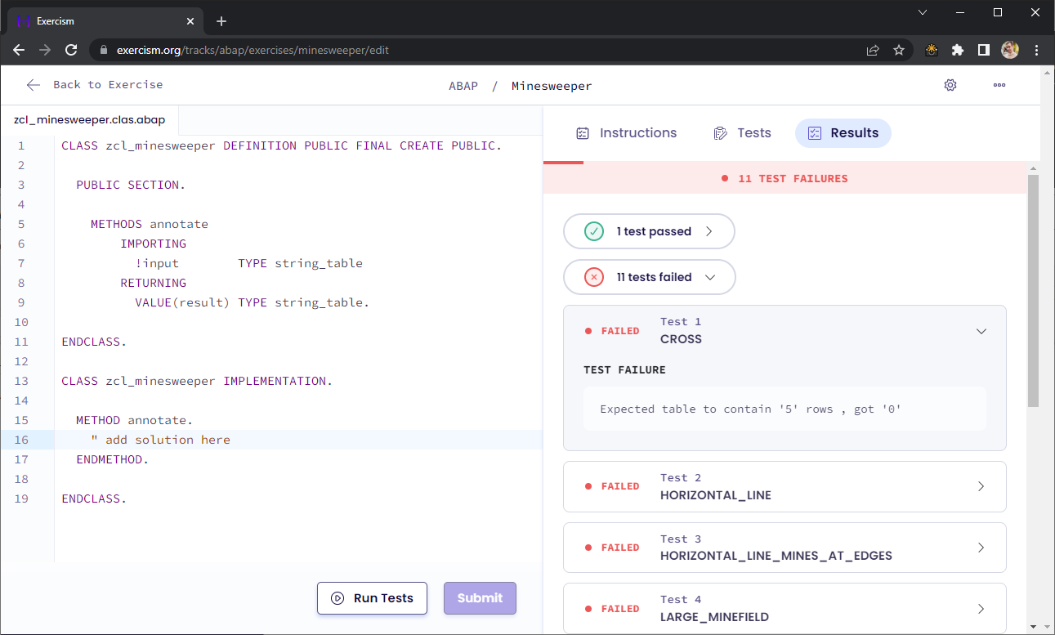This screenshot has height=635, width=1055.
Task: Go to the ABAP track link
Action: click(x=463, y=86)
